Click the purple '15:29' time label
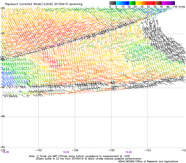This screenshot has height=163, width=186. (66, 152)
